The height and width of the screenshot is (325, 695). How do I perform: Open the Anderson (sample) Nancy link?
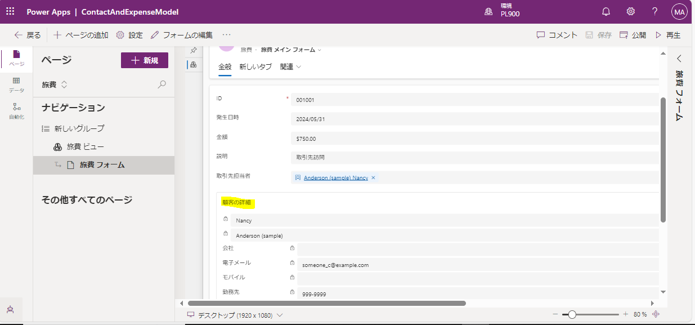click(335, 177)
